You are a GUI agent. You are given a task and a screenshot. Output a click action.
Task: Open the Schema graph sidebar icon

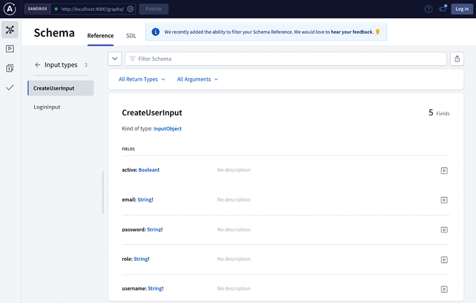pyautogui.click(x=10, y=30)
